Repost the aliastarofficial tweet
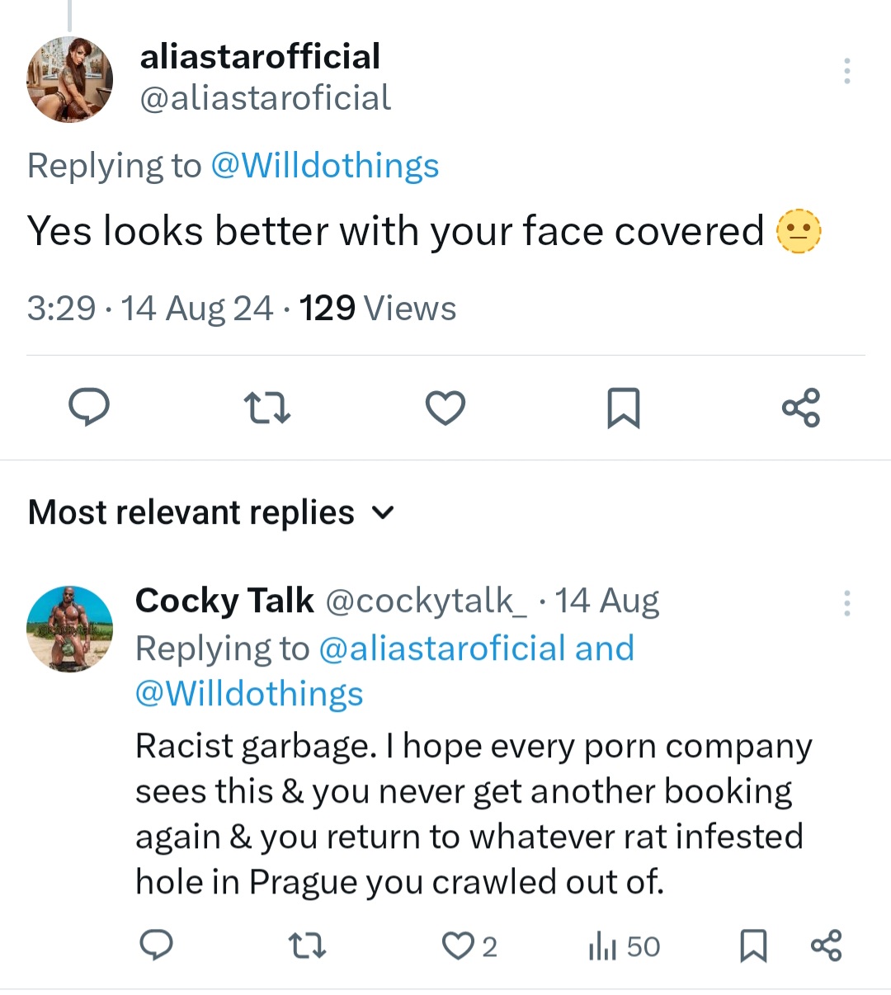 pos(267,408)
